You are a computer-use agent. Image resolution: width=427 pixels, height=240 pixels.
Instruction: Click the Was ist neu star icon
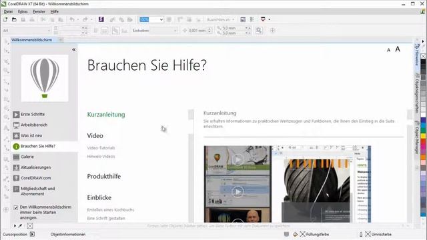(16, 135)
